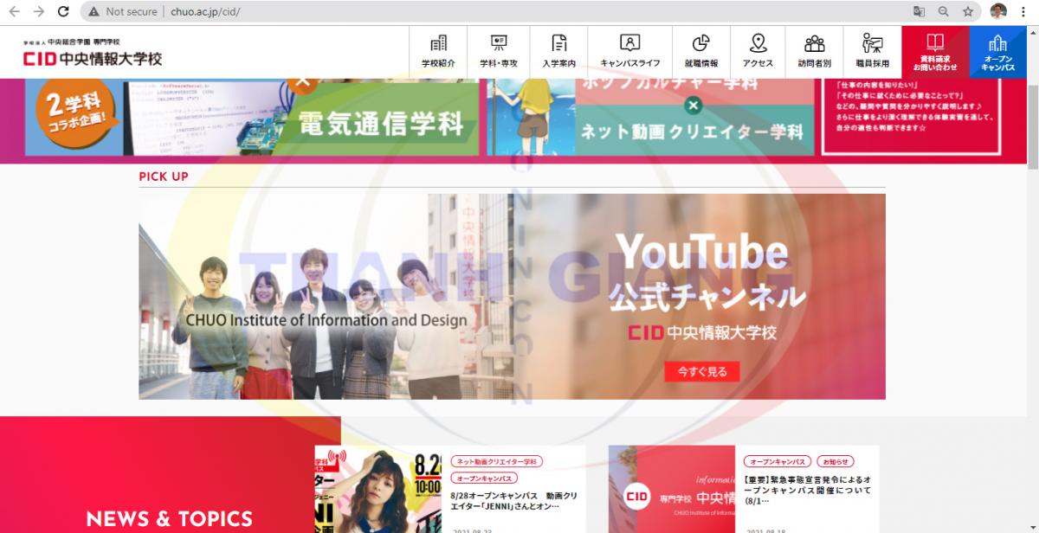The image size is (1039, 533).
Task: Click the オープンキャンパス blue button
Action: (997, 52)
